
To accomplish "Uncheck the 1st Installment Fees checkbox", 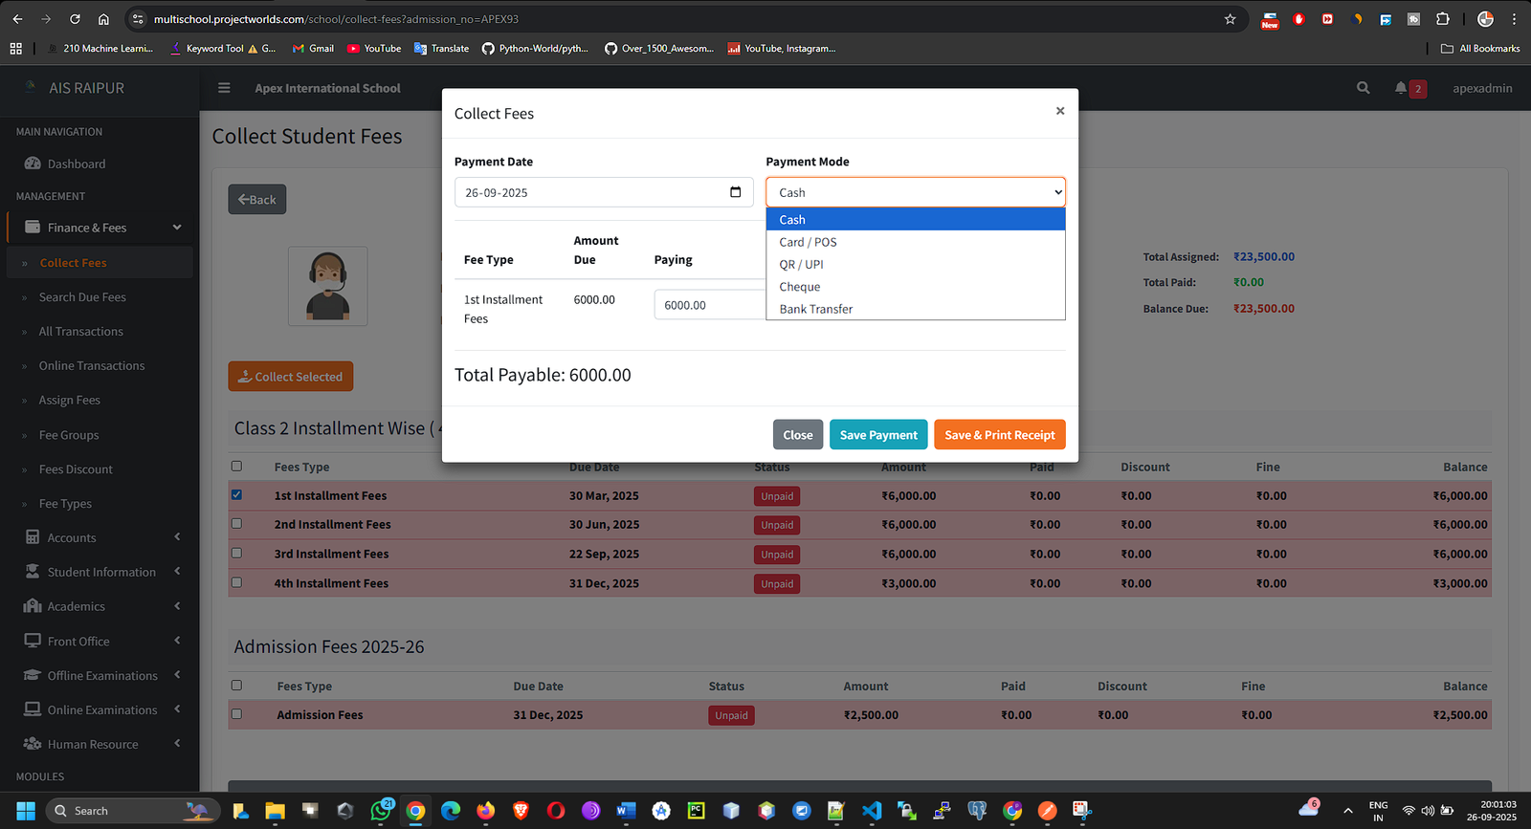I will click(236, 495).
